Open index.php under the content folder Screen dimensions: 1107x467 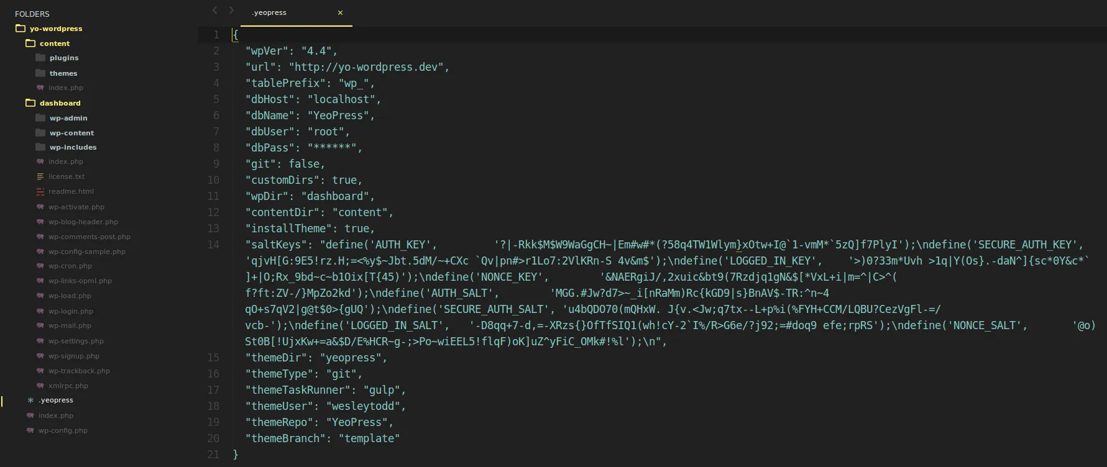point(65,88)
